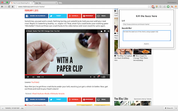Switch to the New Tab tab
Image resolution: width=178 pixels, height=111 pixels.
pyautogui.click(x=46, y=3)
